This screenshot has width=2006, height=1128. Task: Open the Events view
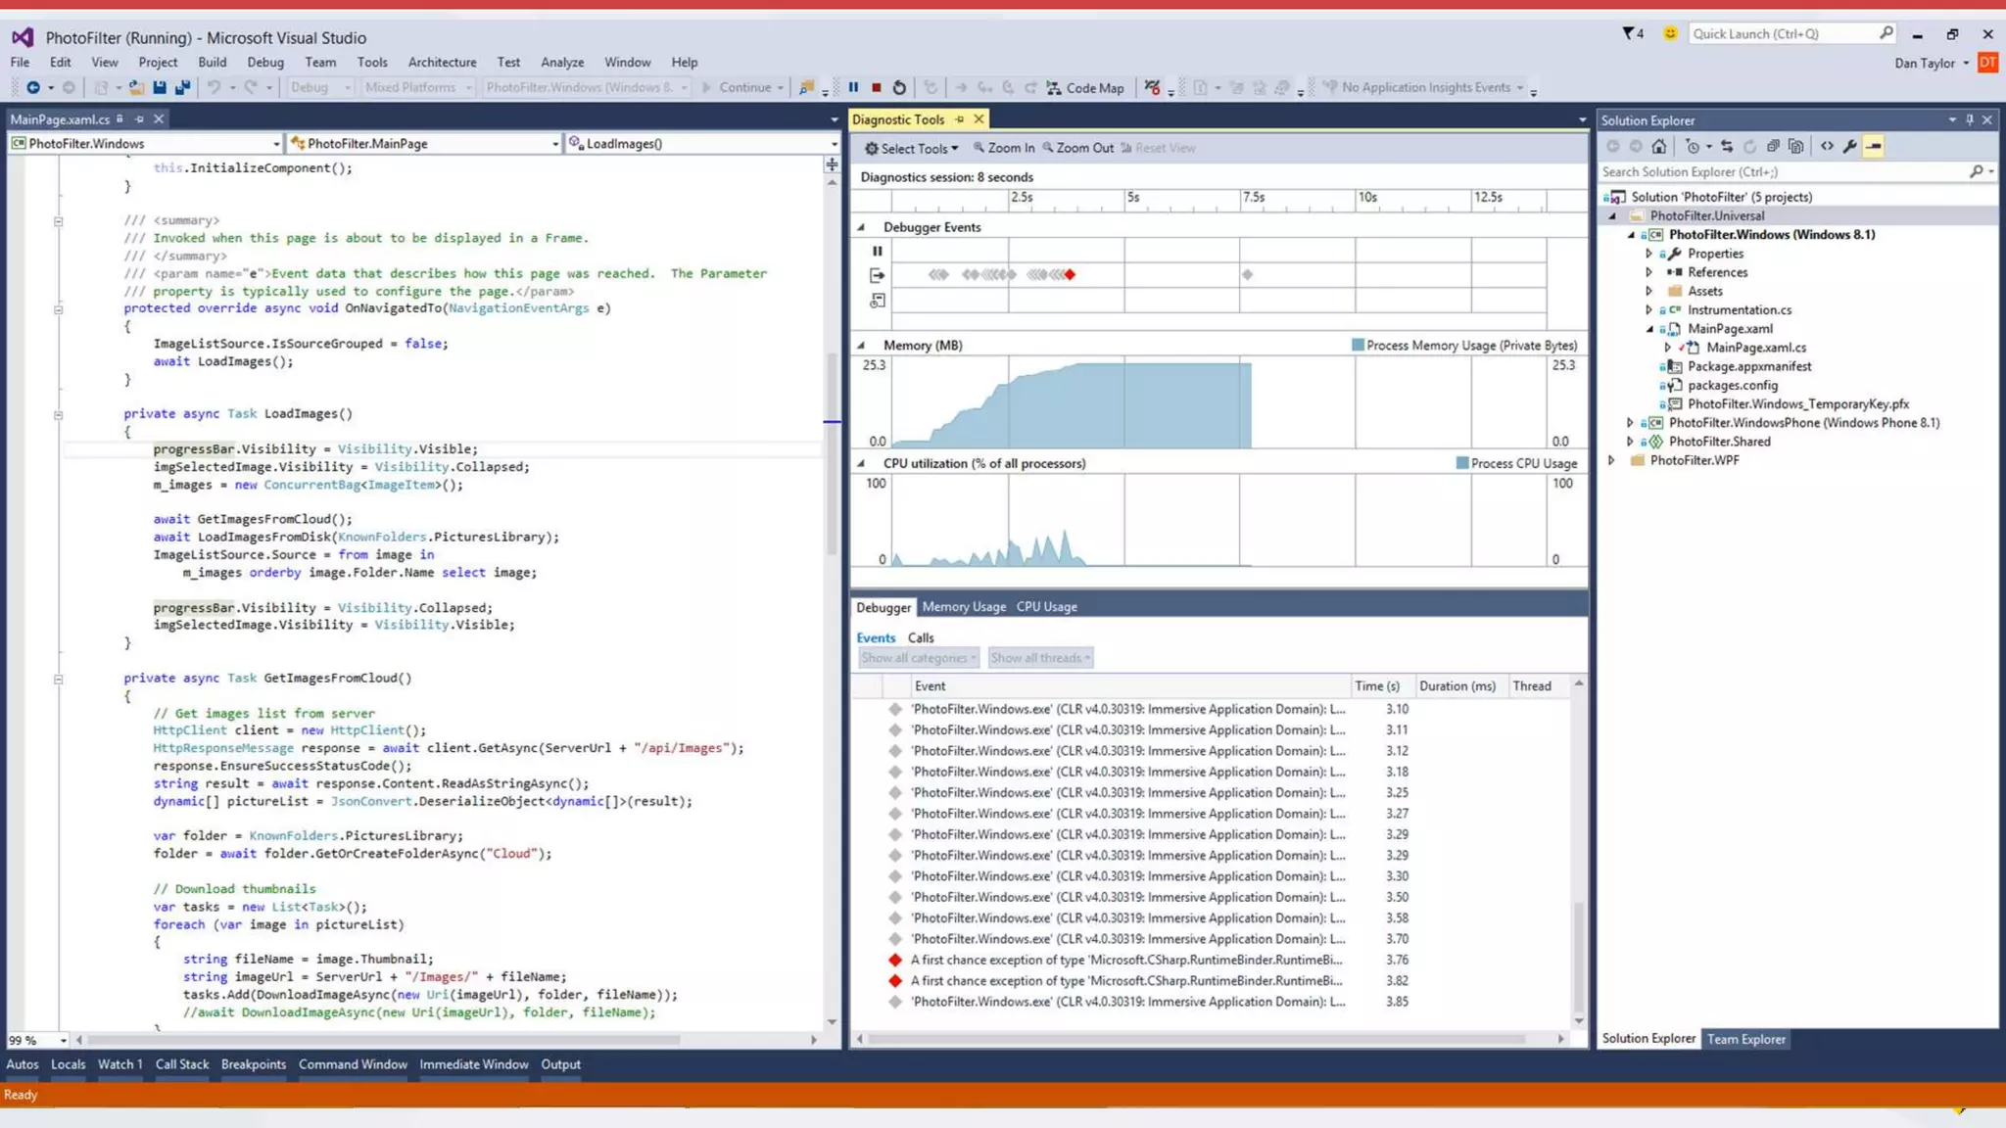pos(876,637)
